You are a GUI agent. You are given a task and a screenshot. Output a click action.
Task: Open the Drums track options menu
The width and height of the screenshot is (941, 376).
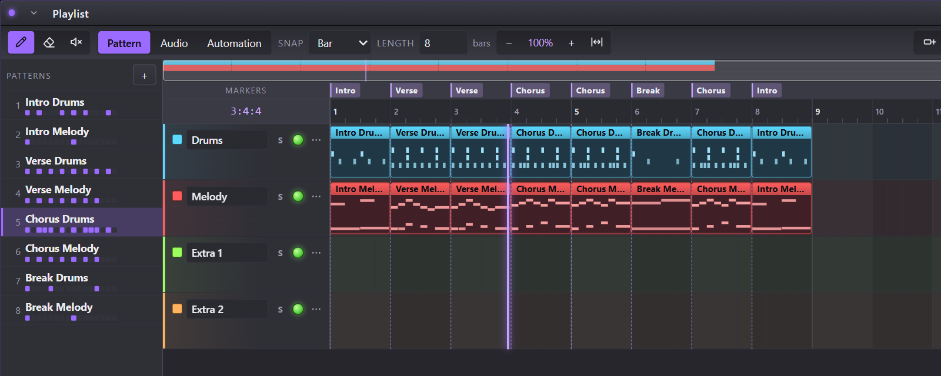[316, 140]
